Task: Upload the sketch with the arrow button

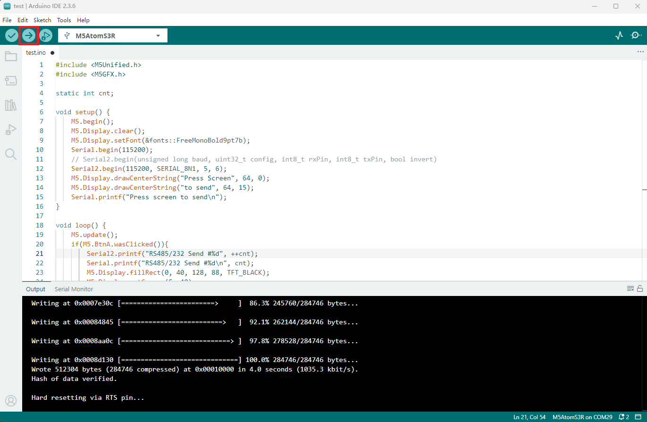Action: (x=29, y=35)
